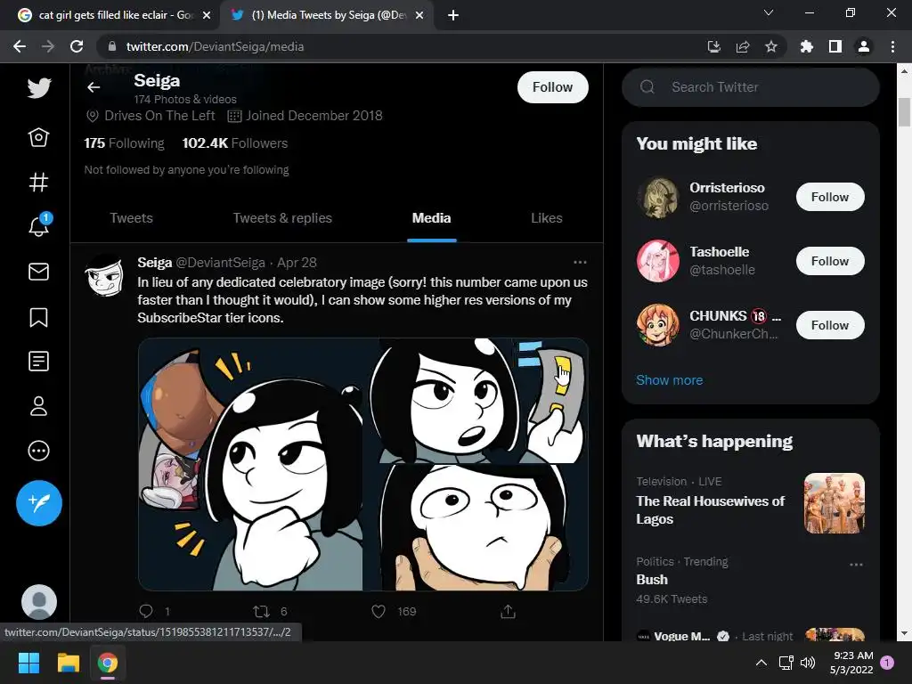Click in Search Twitter field
Image resolution: width=912 pixels, height=684 pixels.
click(750, 87)
